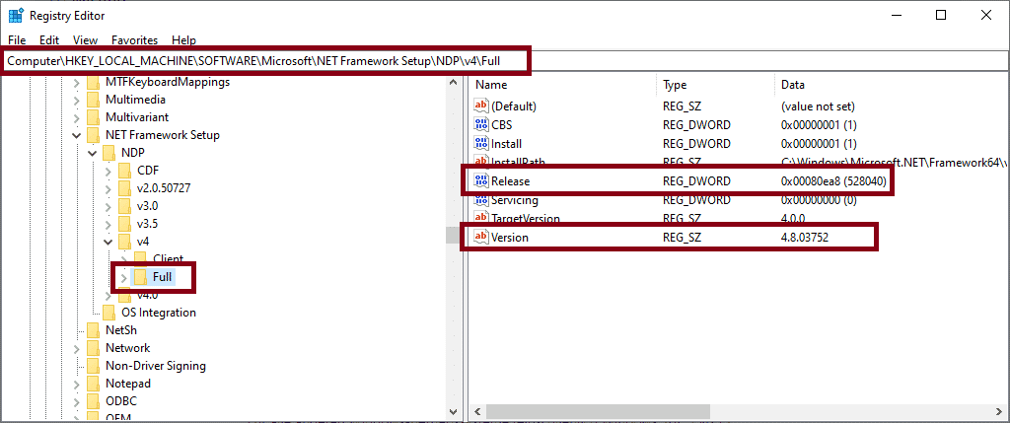Expand the Network key
This screenshot has height=423, width=1010.
tap(77, 348)
